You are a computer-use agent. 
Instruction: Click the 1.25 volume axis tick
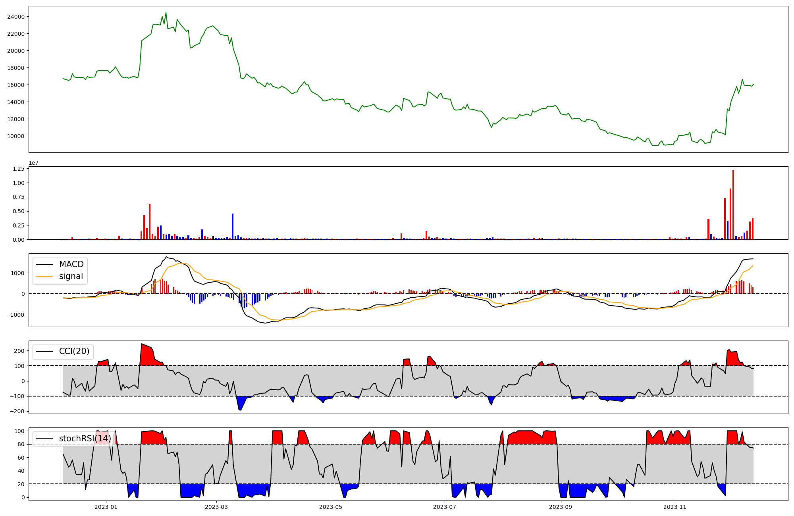pos(19,169)
